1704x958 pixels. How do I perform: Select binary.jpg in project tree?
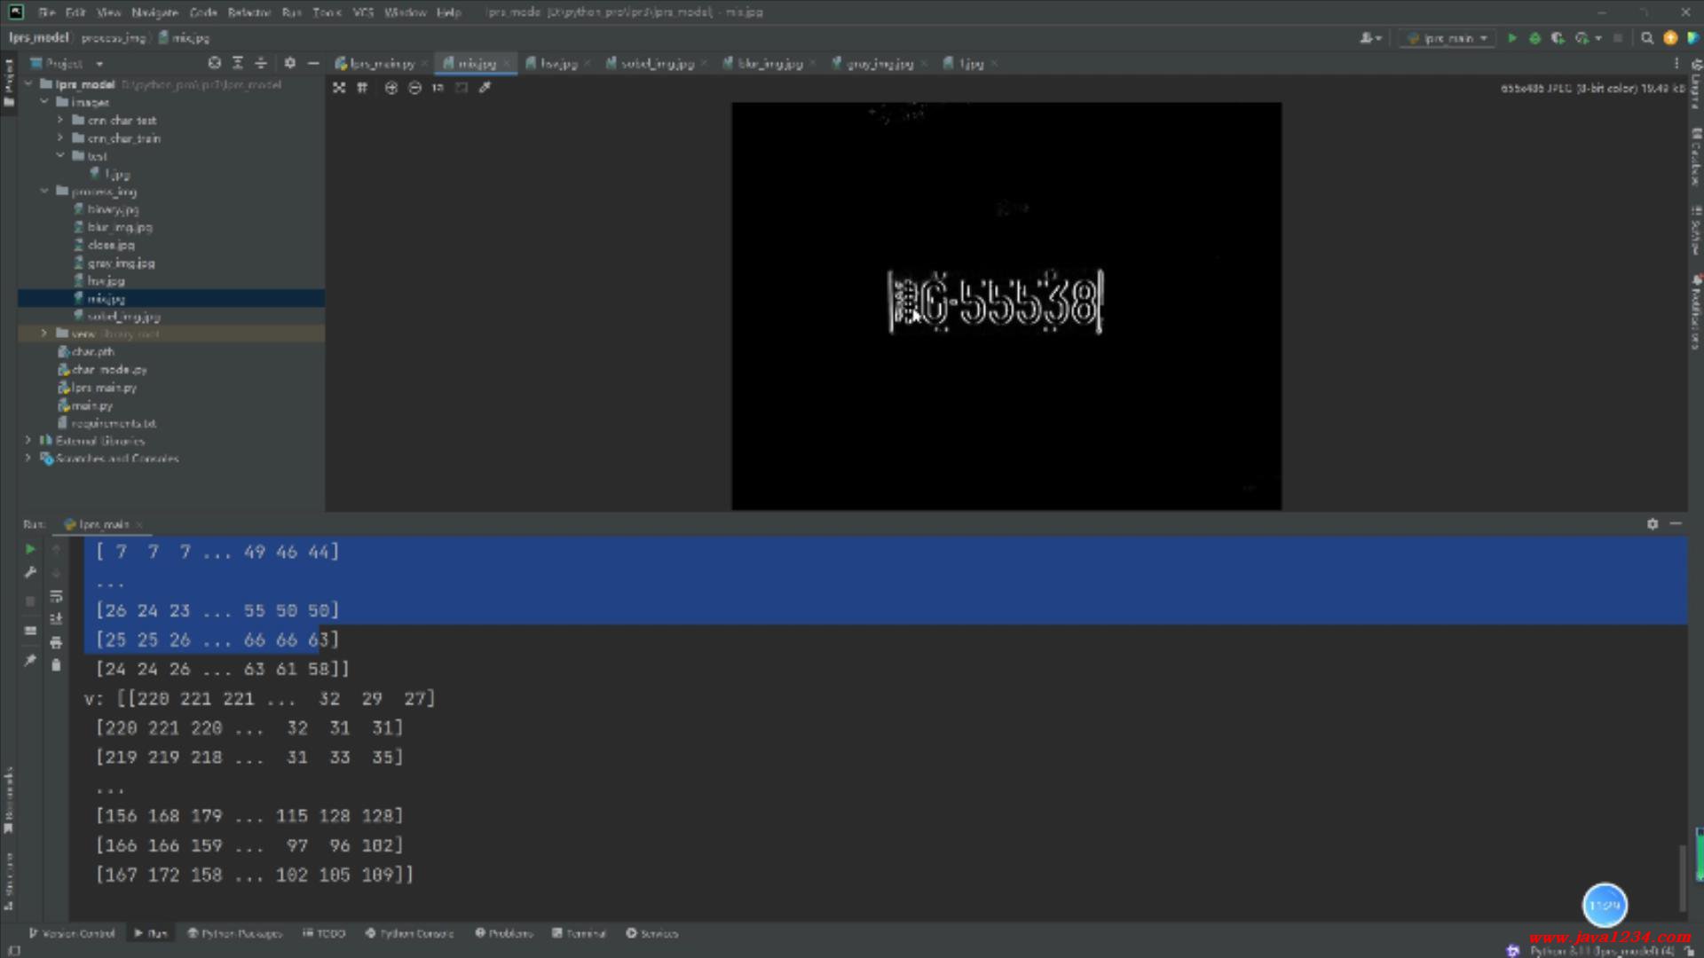[113, 209]
